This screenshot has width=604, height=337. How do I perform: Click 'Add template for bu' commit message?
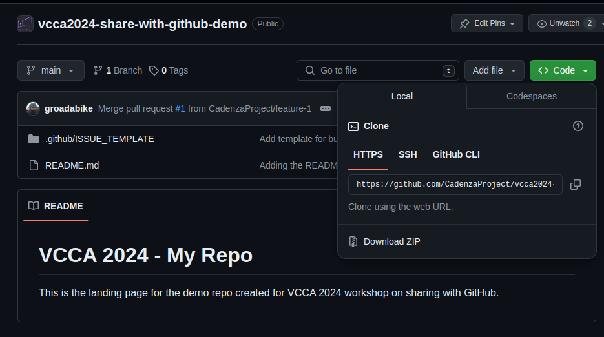[298, 139]
